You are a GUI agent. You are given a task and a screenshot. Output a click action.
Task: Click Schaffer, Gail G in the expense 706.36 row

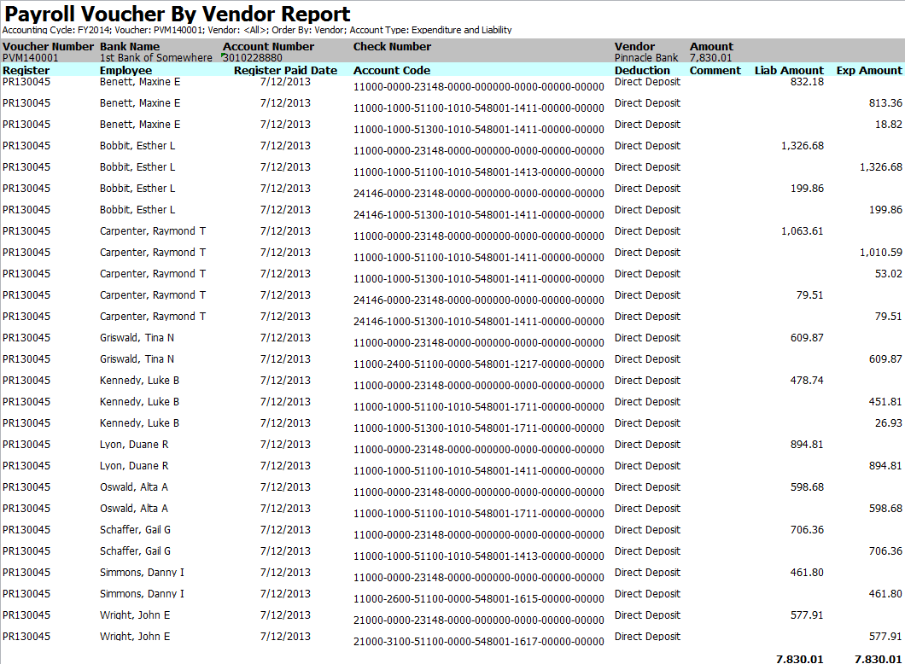(135, 551)
